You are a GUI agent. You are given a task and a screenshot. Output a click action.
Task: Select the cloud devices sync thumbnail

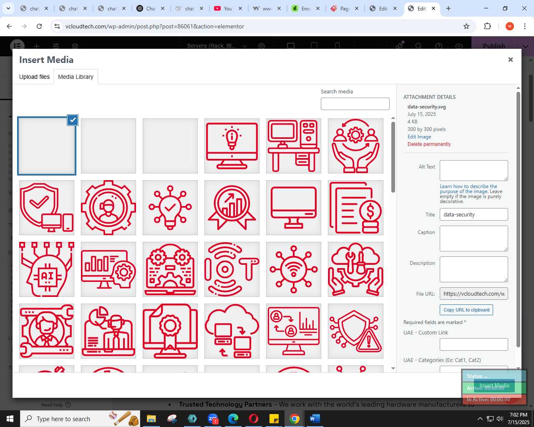tap(232, 331)
